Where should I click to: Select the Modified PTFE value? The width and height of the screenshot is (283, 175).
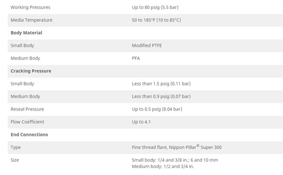(x=147, y=46)
